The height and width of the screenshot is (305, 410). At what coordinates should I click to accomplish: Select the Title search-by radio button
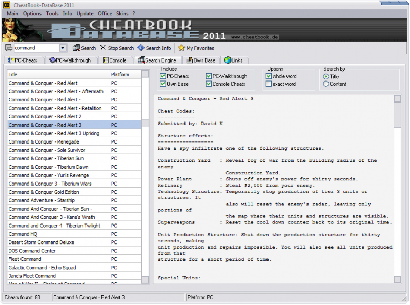pos(326,77)
